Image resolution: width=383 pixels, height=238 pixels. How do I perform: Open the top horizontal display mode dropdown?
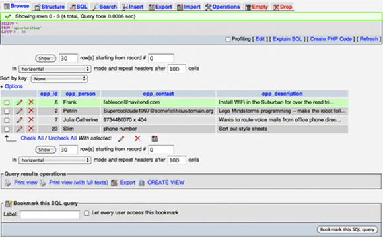[55, 69]
